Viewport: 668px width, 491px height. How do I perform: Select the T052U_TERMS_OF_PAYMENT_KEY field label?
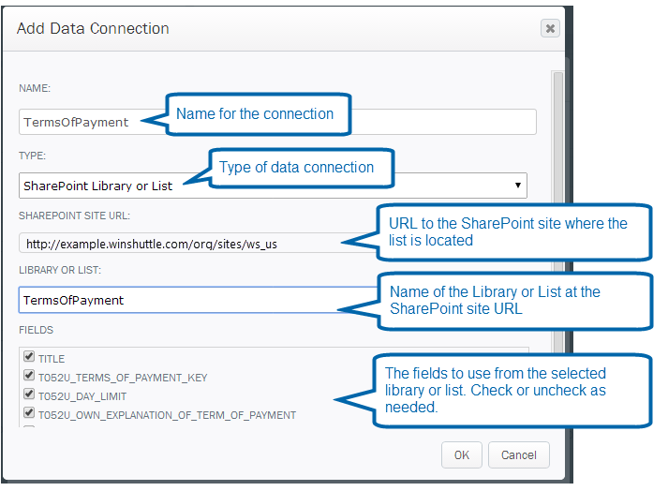coord(123,378)
